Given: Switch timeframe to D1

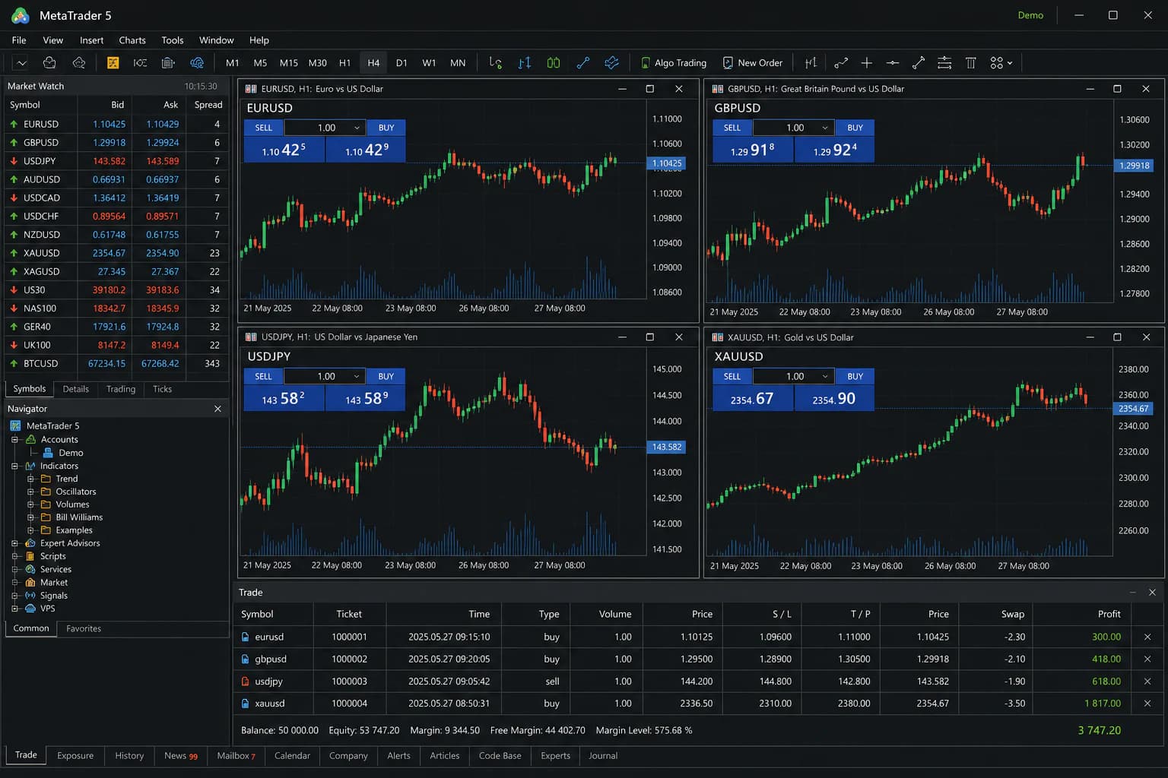Looking at the screenshot, I should coord(401,63).
